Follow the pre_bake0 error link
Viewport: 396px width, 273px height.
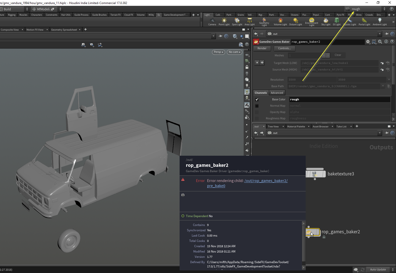click(216, 186)
